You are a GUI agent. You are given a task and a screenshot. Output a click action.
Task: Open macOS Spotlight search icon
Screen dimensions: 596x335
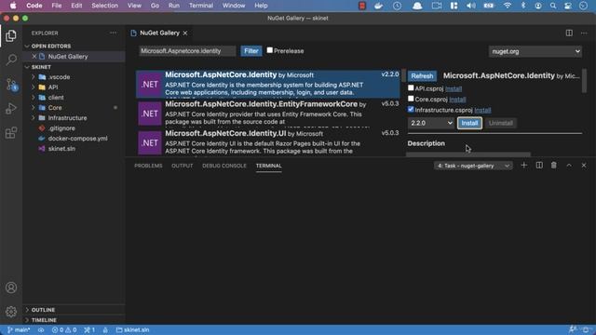pos(553,6)
